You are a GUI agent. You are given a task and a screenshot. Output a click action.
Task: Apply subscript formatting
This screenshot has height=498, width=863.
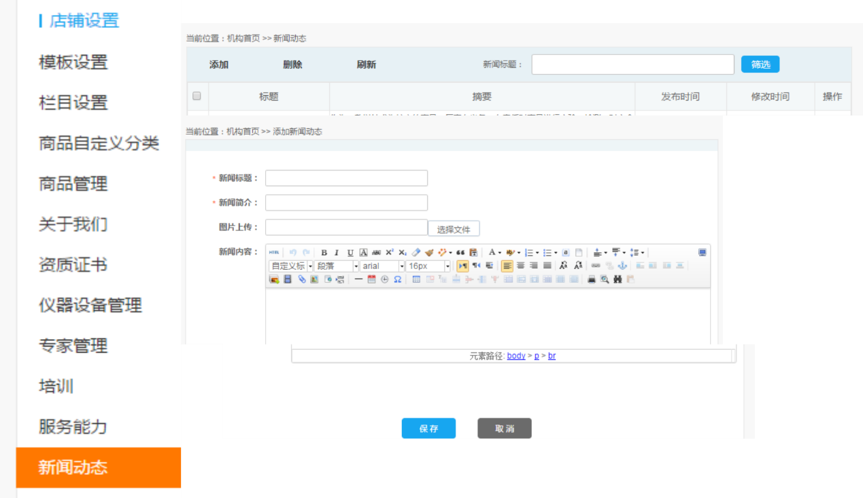click(403, 252)
